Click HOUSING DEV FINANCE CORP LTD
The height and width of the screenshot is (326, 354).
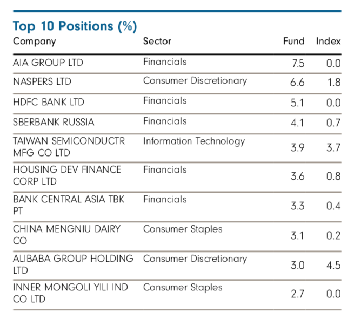pos(67,175)
